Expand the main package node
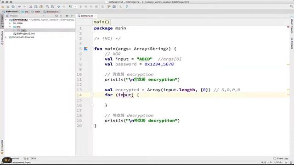This screenshot has height=165, width=294. coord(14,30)
